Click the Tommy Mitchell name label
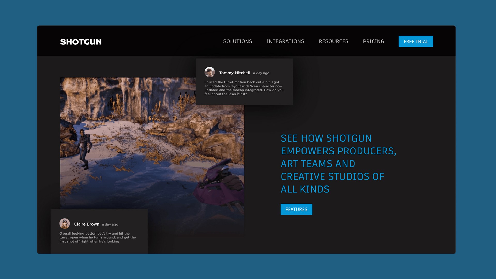 tap(234, 73)
